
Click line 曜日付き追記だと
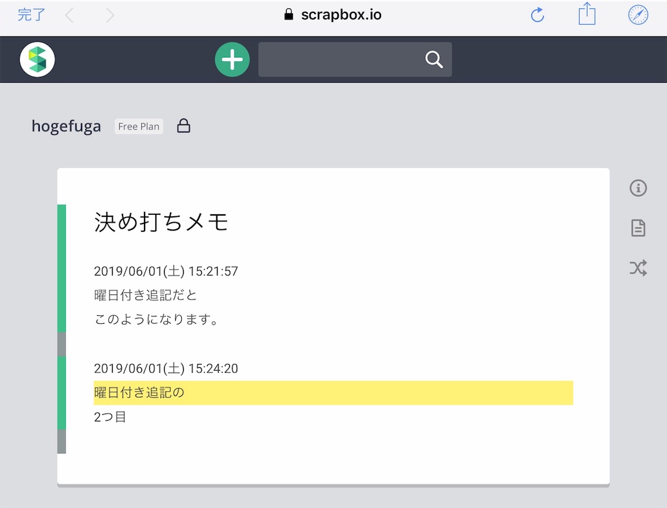145,295
